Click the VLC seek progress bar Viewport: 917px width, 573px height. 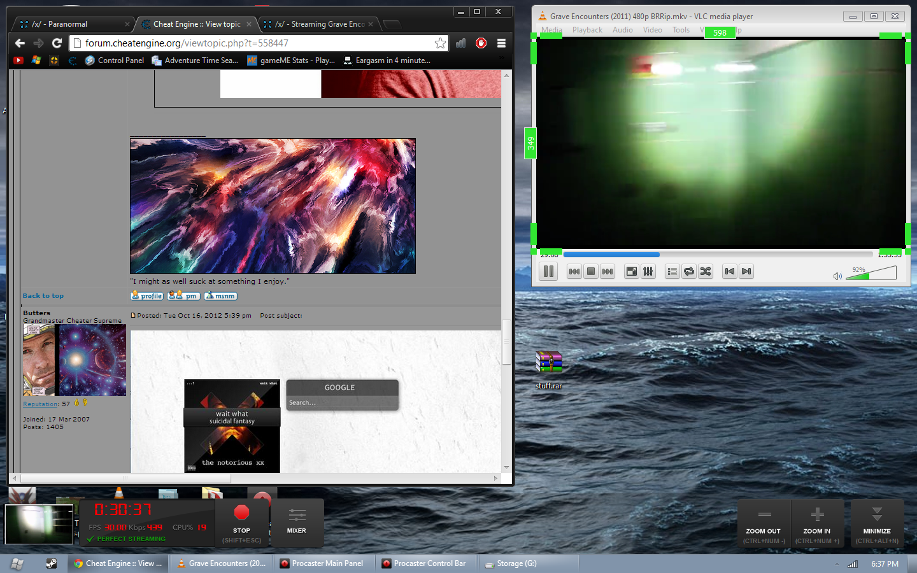720,255
